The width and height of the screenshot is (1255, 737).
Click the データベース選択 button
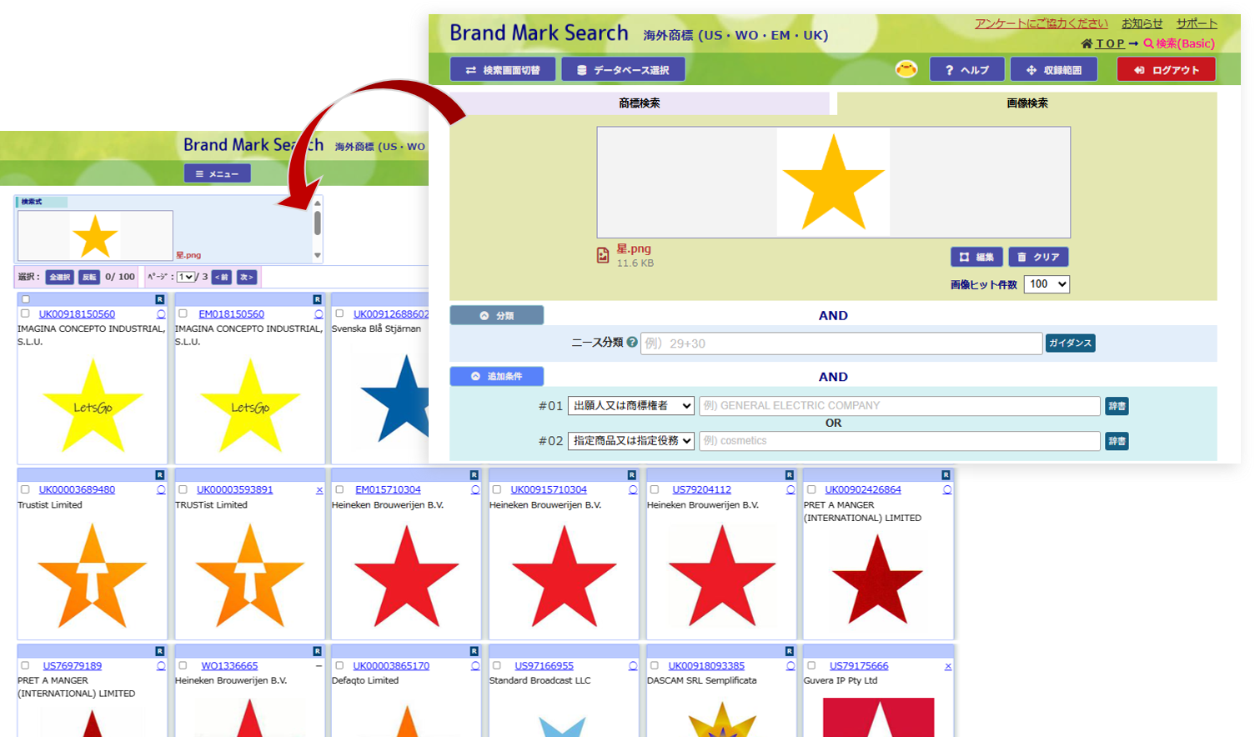[623, 70]
